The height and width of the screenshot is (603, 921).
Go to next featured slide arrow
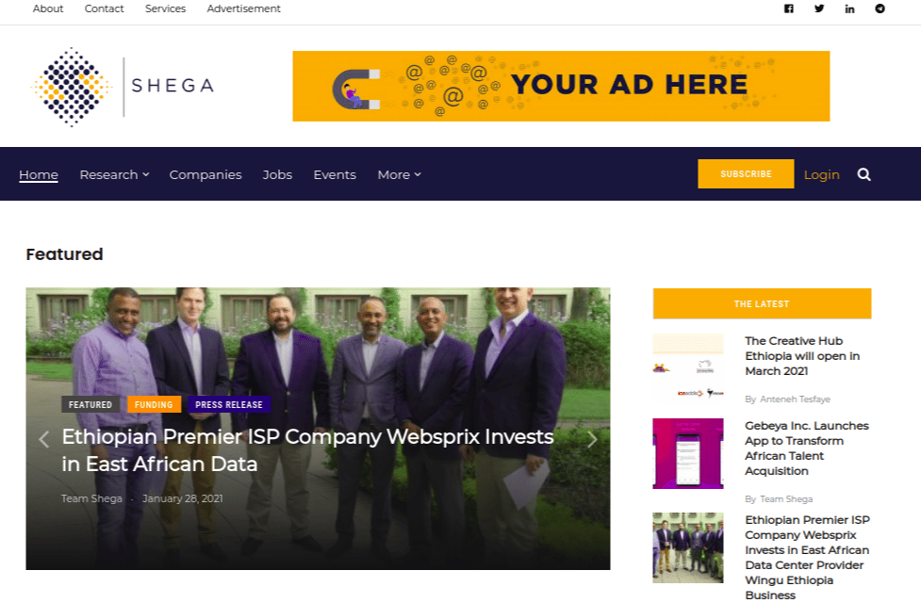592,439
